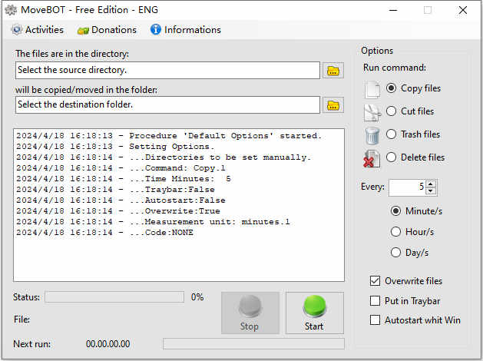The width and height of the screenshot is (483, 361).
Task: Click log line 'Time Minutes: 5'
Action: [x=123, y=179]
